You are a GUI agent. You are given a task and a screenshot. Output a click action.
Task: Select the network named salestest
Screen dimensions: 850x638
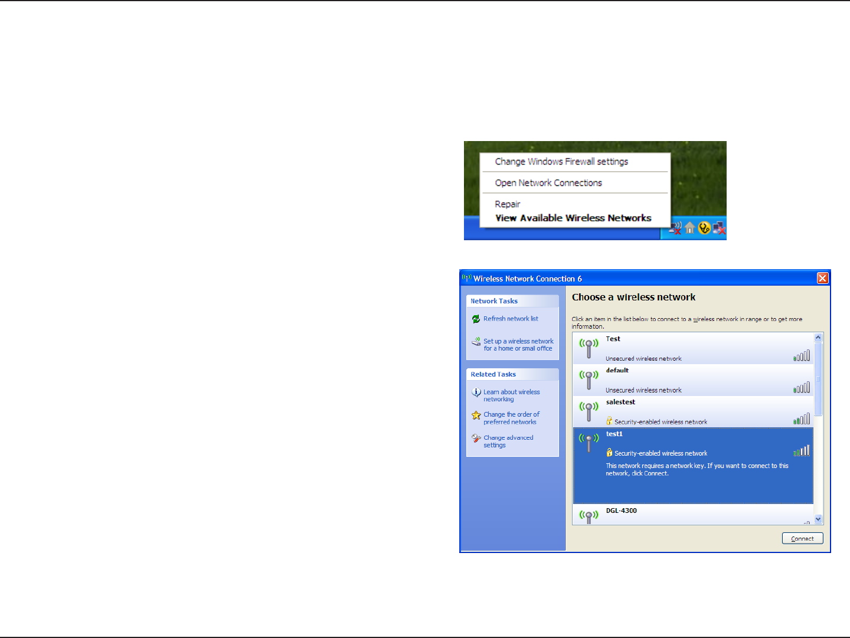[x=693, y=412]
